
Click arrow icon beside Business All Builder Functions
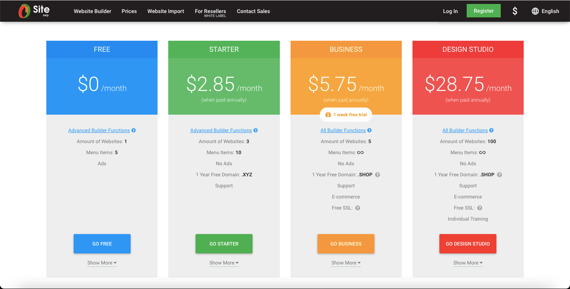(369, 130)
